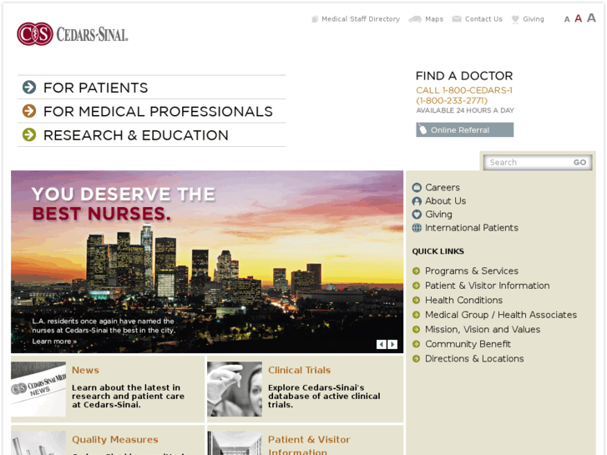This screenshot has width=607, height=455.
Task: Click the L.A. skyline banner image
Action: click(207, 262)
